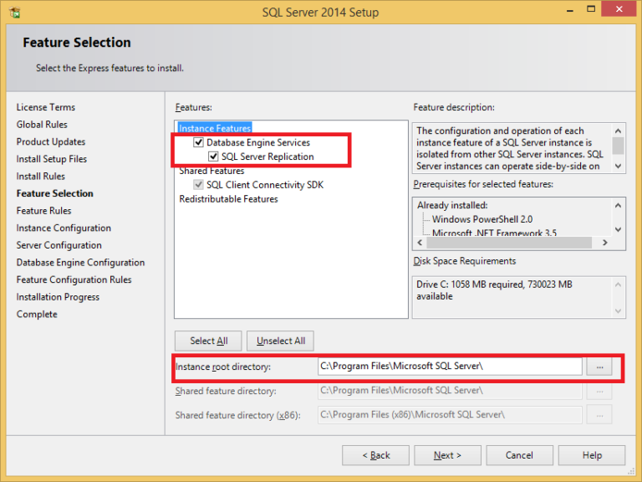Select Windows PowerShell 2.0 prerequisite
Screen dimensions: 642x482
click(482, 219)
